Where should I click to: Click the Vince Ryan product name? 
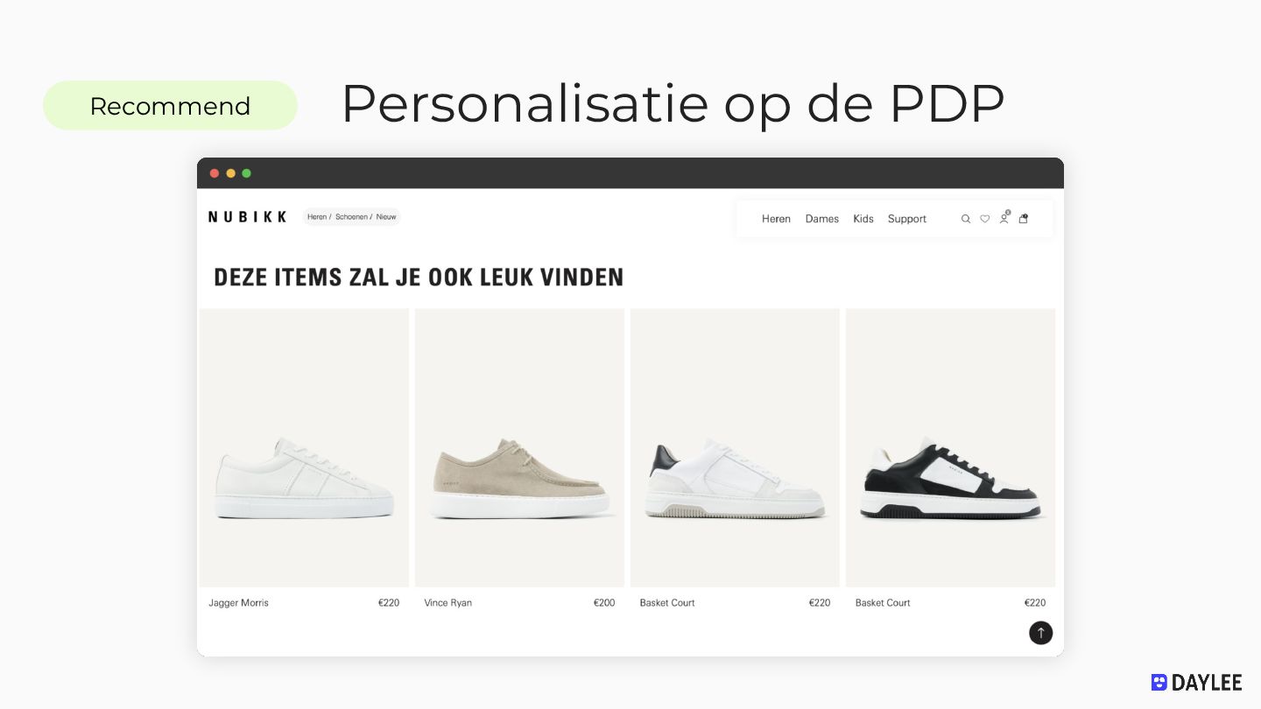[x=447, y=603]
